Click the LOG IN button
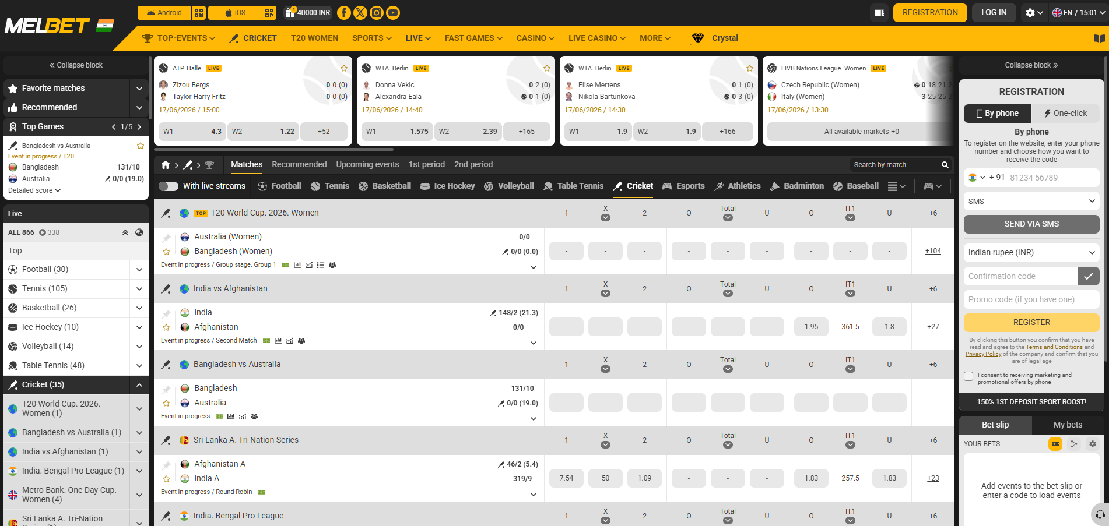Screen dimensions: 1109x526 pos(994,13)
